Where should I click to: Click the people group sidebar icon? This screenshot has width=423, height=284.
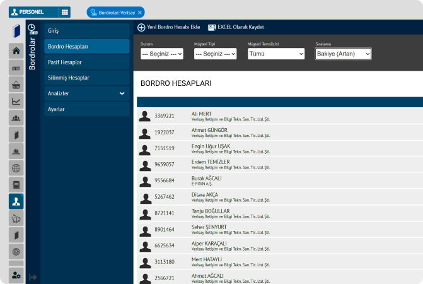coord(16,118)
